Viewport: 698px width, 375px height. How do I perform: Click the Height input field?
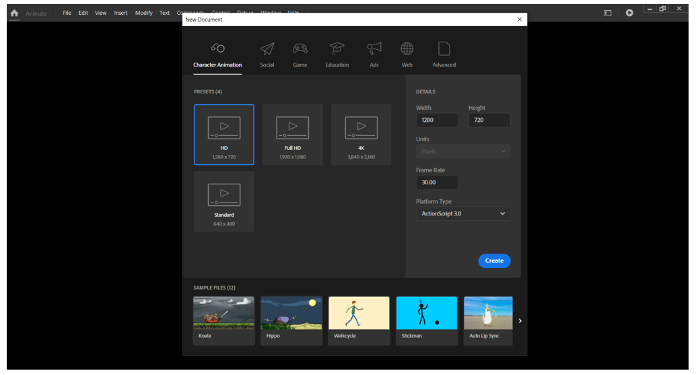(489, 120)
